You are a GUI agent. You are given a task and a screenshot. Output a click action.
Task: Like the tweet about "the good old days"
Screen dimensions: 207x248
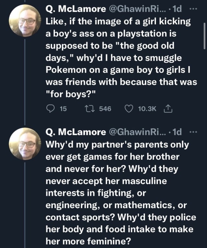pos(129,109)
